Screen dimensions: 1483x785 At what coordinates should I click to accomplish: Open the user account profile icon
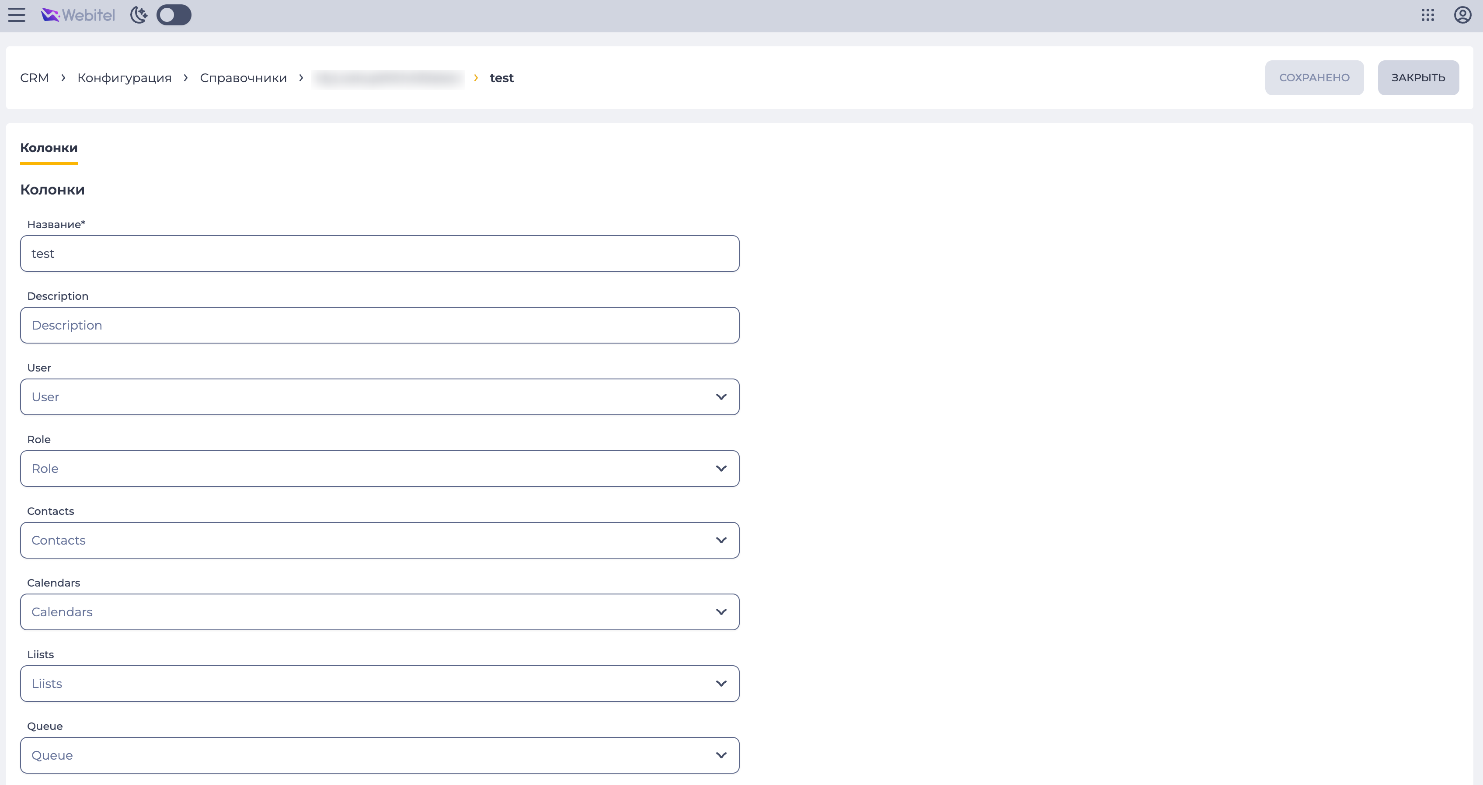(x=1463, y=15)
